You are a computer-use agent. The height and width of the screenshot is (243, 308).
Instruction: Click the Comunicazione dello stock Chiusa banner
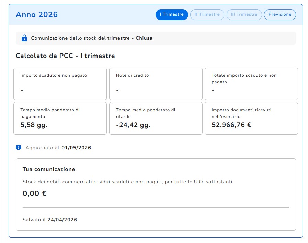point(156,38)
